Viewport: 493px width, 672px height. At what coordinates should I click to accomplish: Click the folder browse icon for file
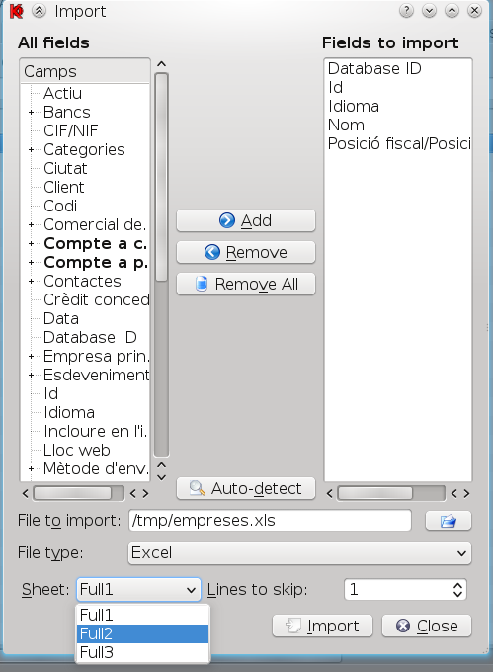click(x=448, y=521)
